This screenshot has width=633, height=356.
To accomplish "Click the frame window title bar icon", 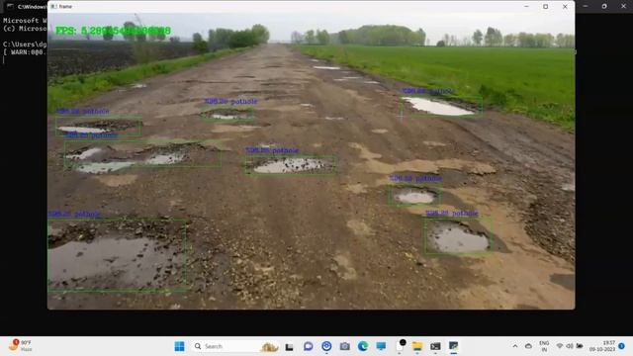I will [53, 7].
